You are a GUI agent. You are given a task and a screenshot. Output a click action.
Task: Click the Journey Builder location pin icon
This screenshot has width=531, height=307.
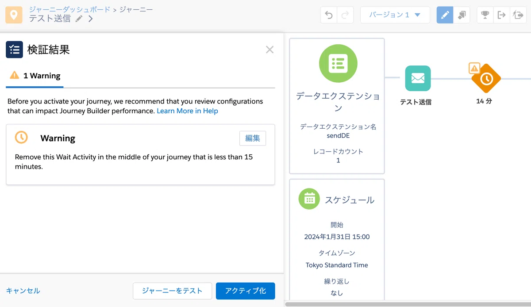(14, 15)
